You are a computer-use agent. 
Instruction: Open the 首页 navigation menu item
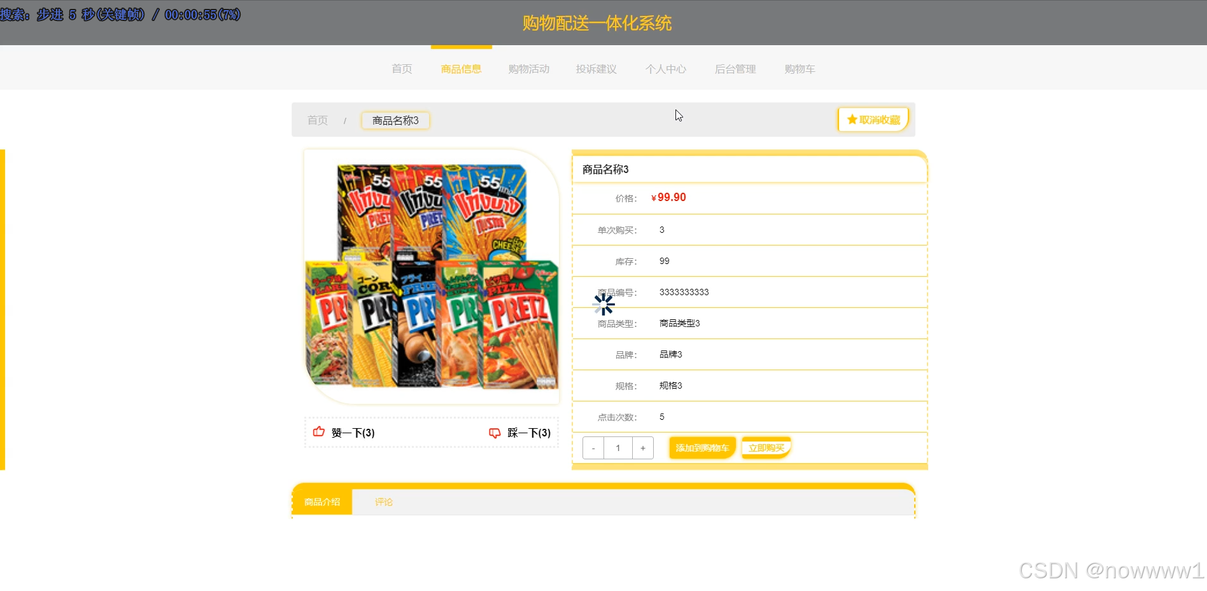[402, 69]
